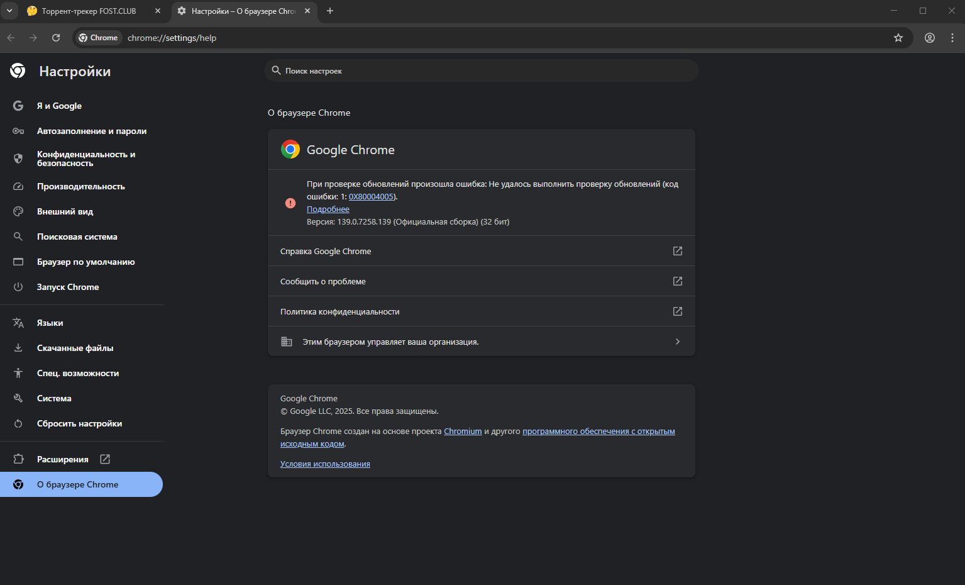Select the Настройки – О браузере Chrome tab
This screenshot has height=585, width=965.
(243, 11)
